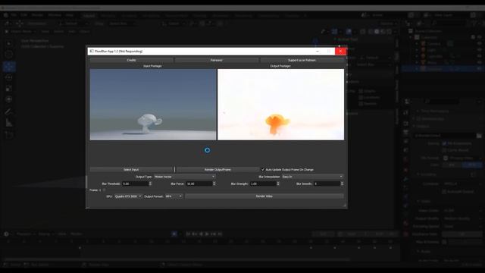
Task: Hide Light with its outliner eye icon
Action: [x=480, y=50]
